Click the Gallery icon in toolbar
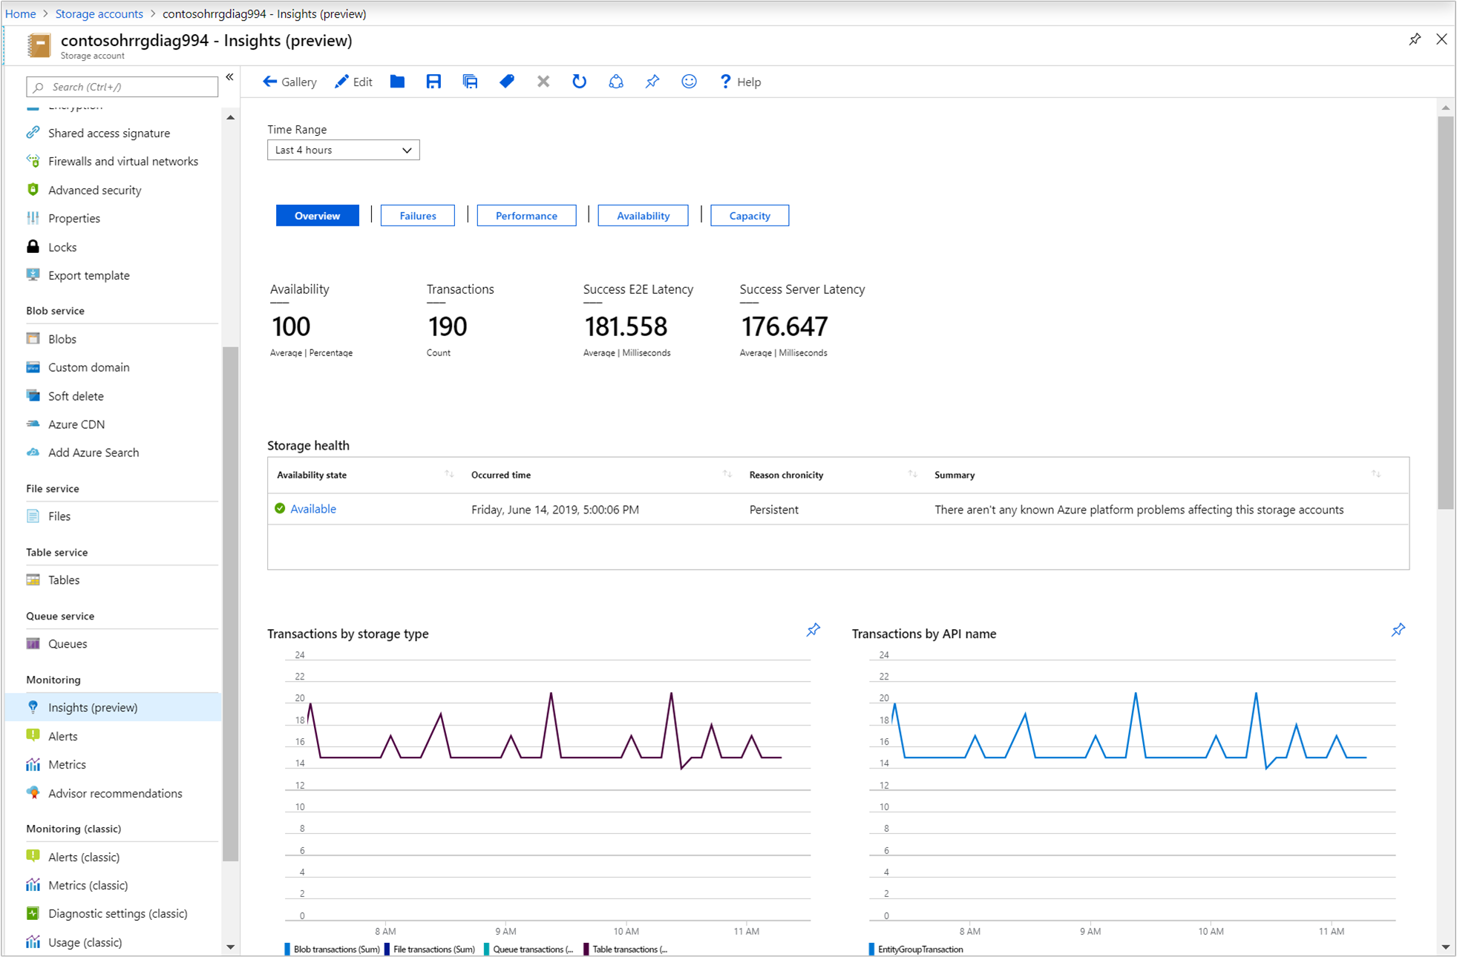 (289, 81)
